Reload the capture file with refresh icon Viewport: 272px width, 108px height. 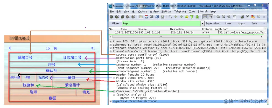click(x=157, y=17)
